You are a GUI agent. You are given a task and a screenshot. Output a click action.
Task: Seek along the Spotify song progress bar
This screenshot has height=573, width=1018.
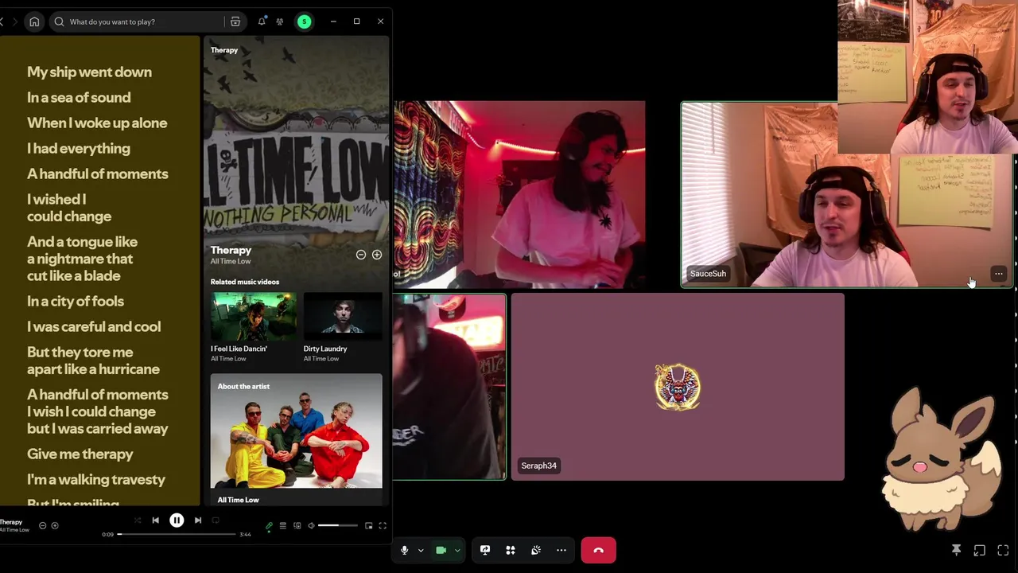(x=177, y=534)
